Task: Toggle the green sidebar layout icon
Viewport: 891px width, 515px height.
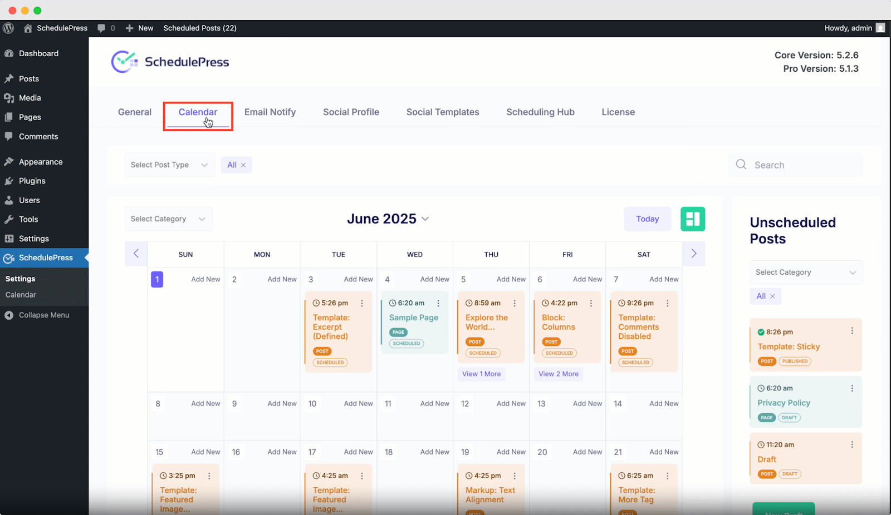Action: click(693, 219)
